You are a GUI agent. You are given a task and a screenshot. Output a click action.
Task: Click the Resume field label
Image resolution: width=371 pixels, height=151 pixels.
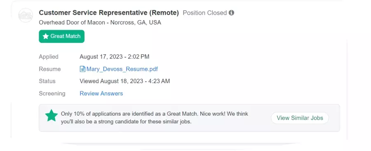pos(50,69)
